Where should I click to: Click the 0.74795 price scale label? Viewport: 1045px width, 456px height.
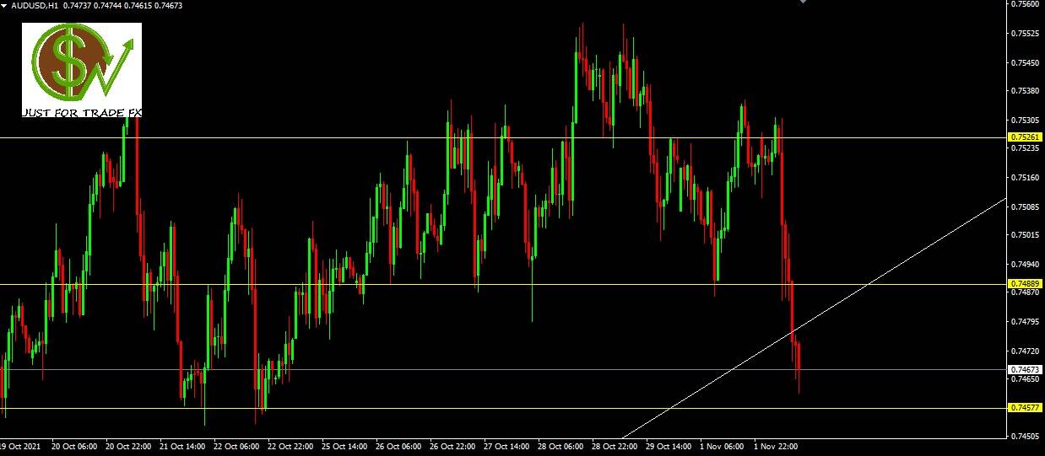[x=1026, y=321]
